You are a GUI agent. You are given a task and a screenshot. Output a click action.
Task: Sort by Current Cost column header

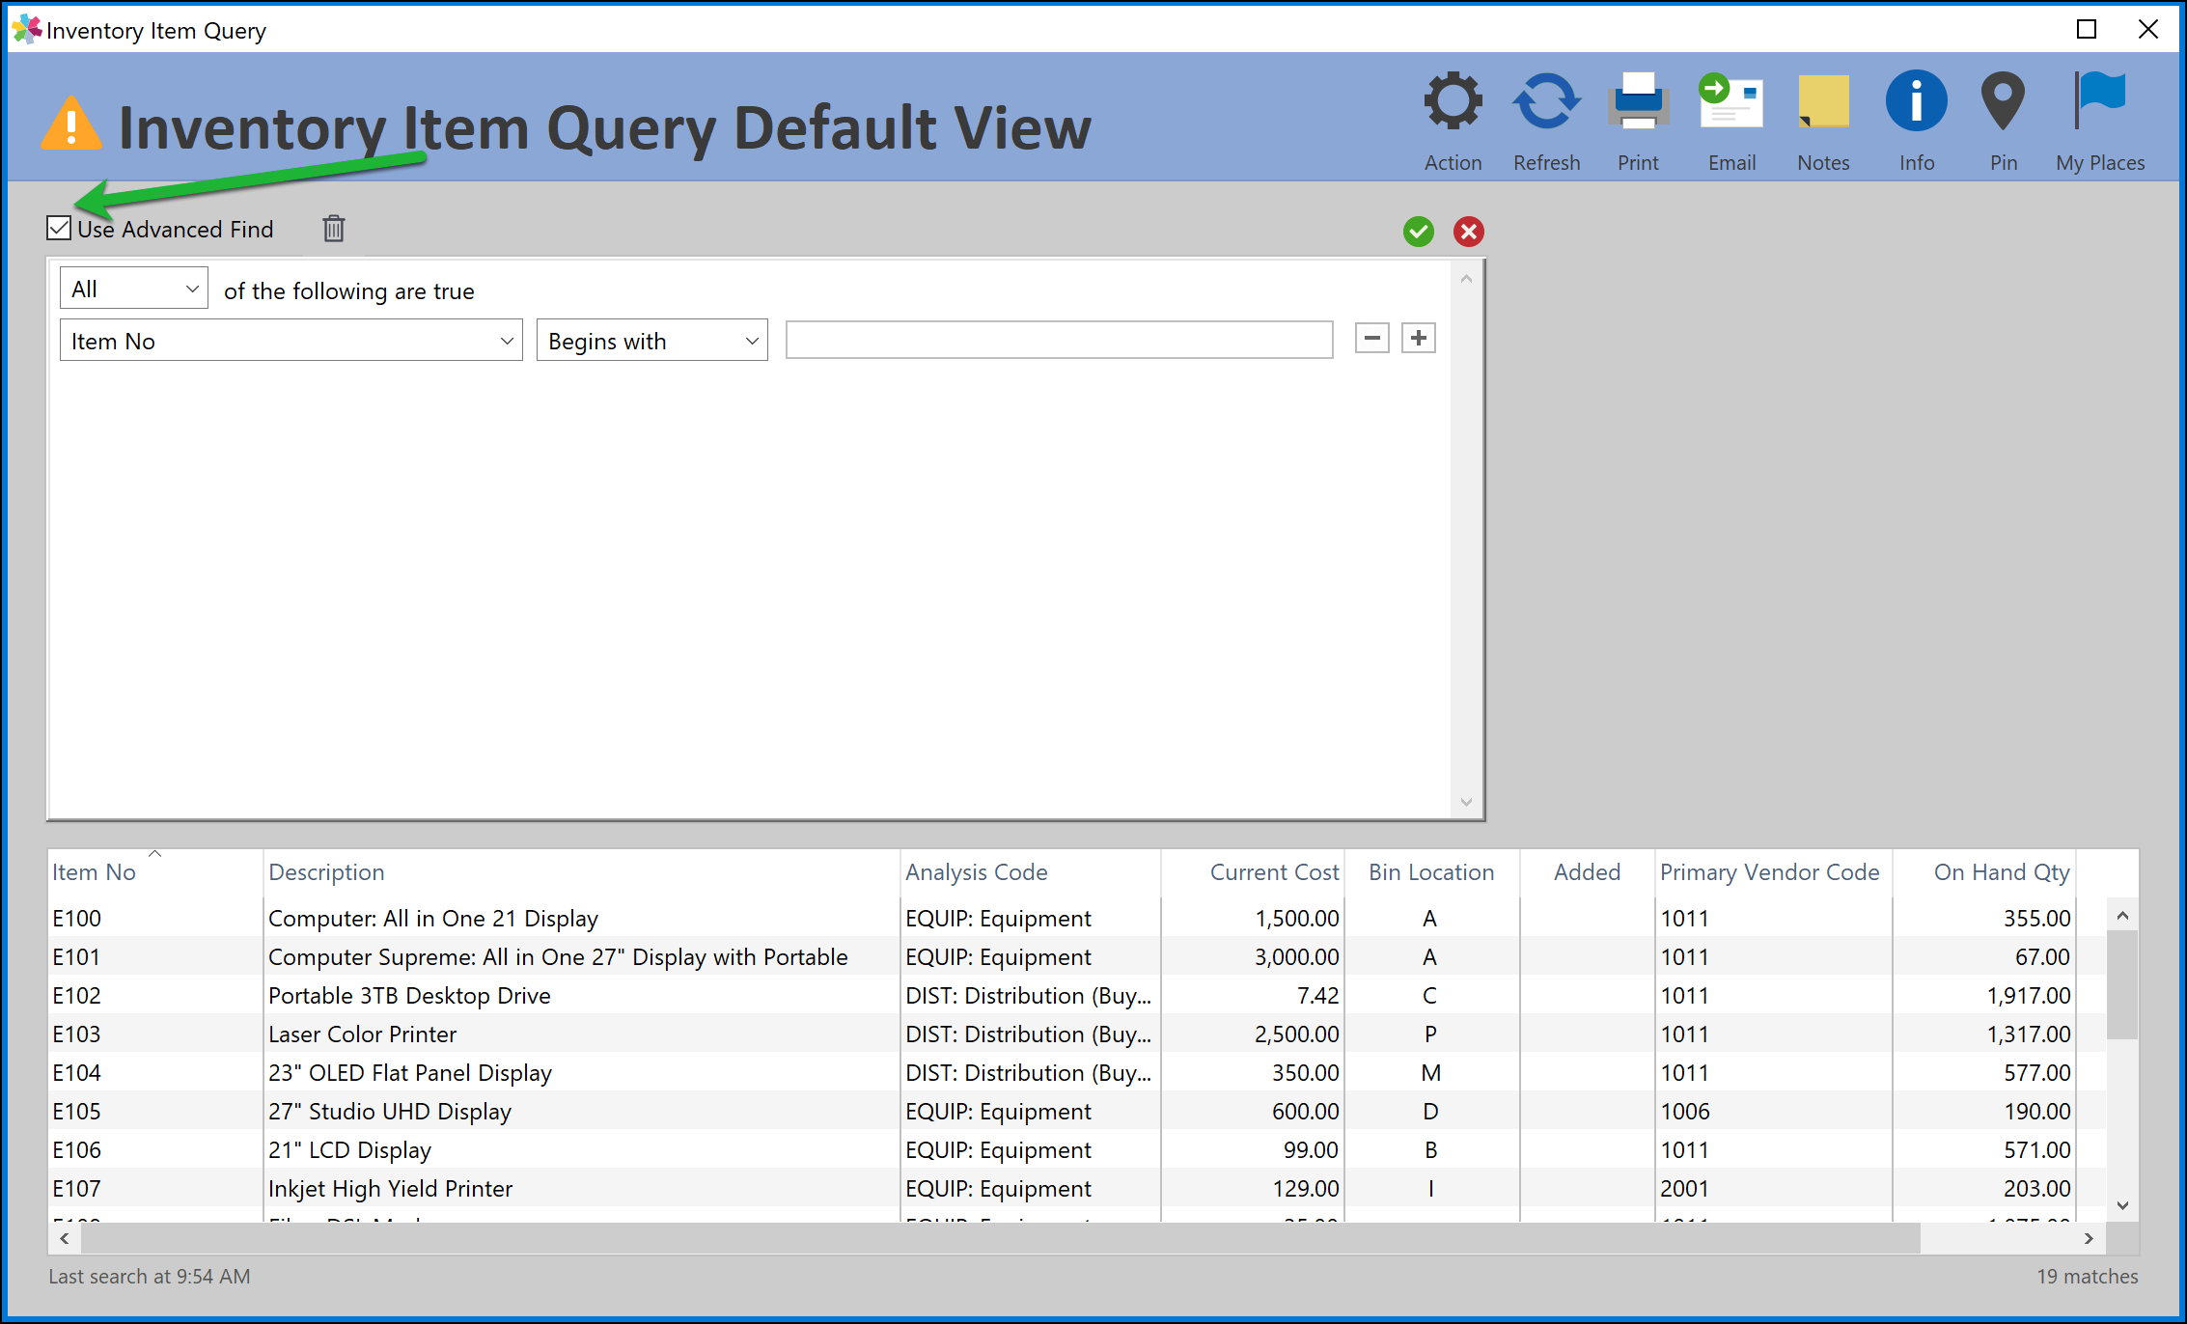tap(1273, 872)
